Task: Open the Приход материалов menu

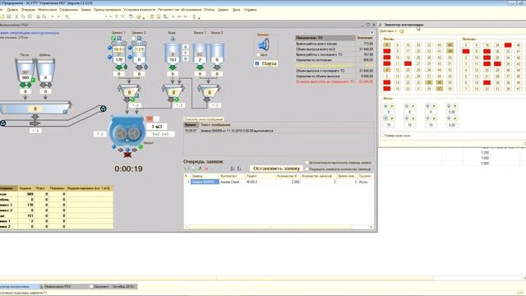Action: click(x=107, y=10)
